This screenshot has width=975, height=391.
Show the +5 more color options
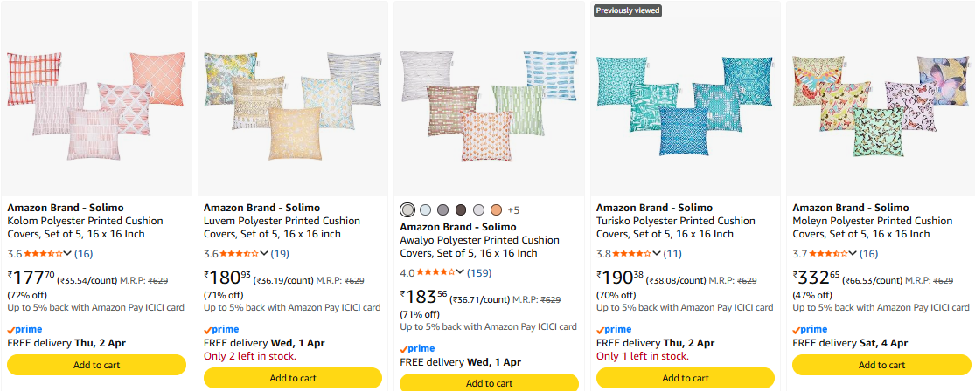513,210
